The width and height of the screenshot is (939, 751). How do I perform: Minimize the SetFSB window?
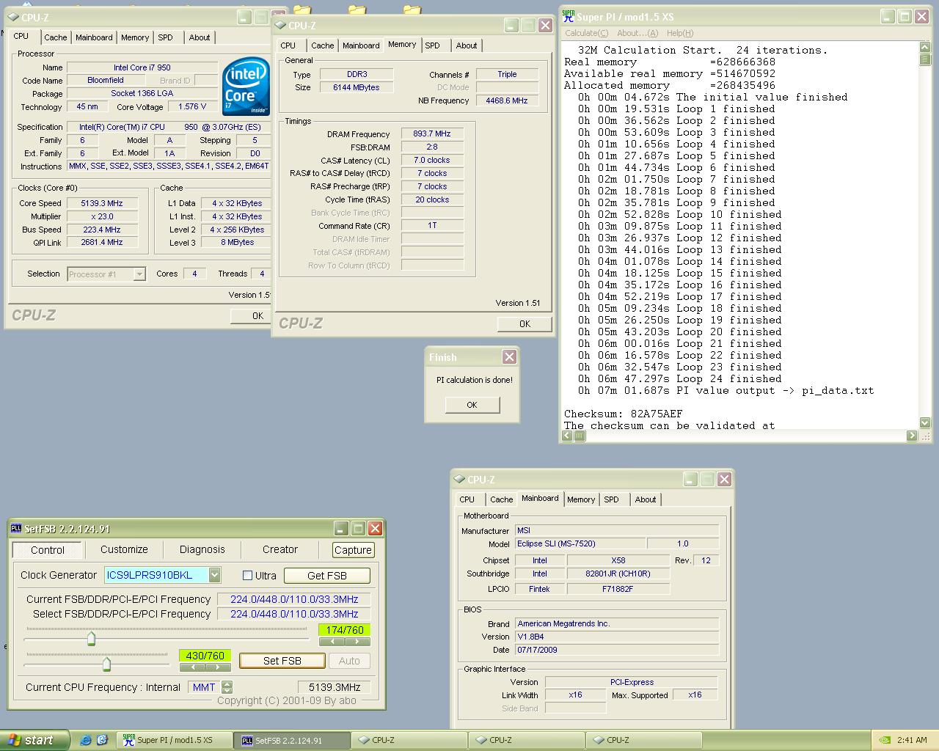(x=341, y=528)
